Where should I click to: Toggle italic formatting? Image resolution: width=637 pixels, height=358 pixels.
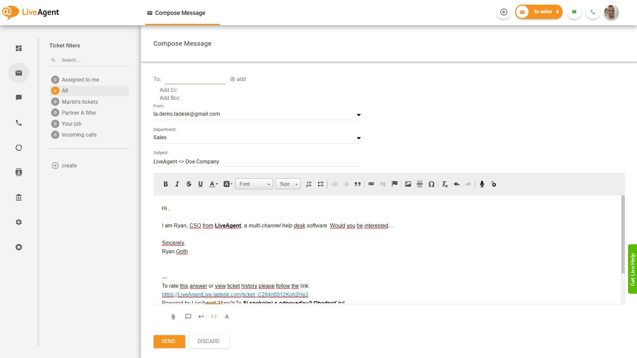pyautogui.click(x=177, y=184)
